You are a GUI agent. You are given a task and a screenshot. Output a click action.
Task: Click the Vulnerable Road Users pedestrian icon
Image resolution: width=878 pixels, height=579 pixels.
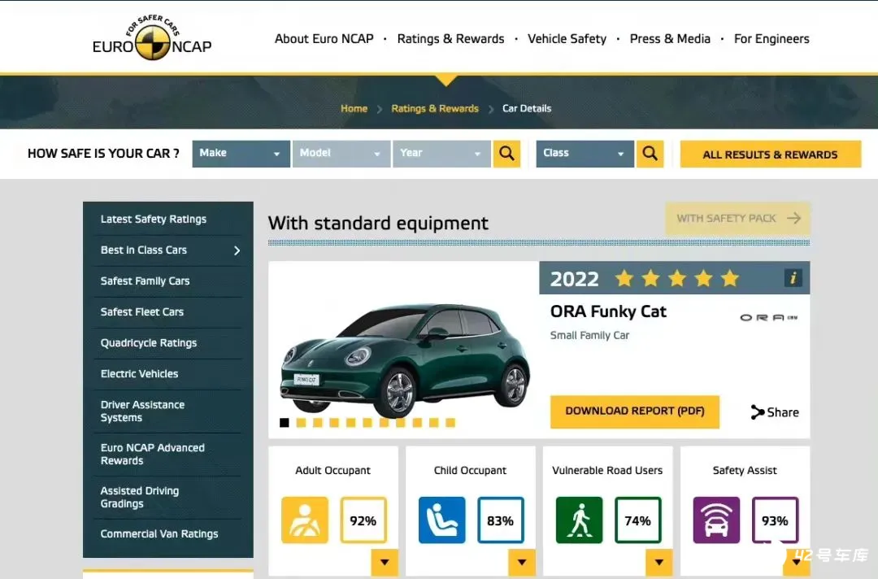click(579, 520)
